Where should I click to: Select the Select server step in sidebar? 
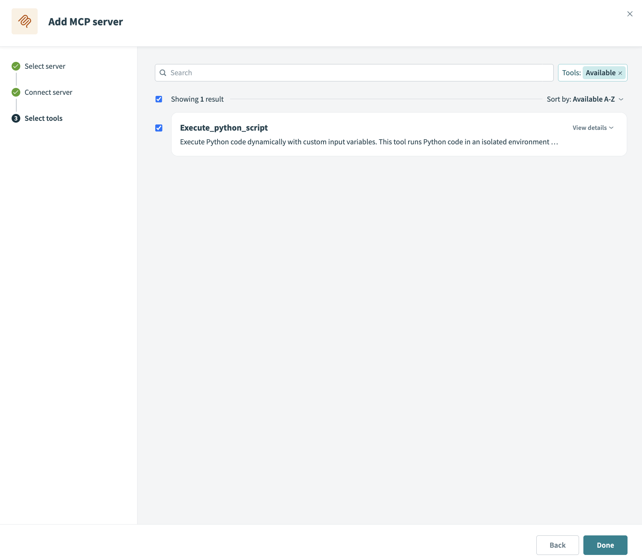pos(45,66)
